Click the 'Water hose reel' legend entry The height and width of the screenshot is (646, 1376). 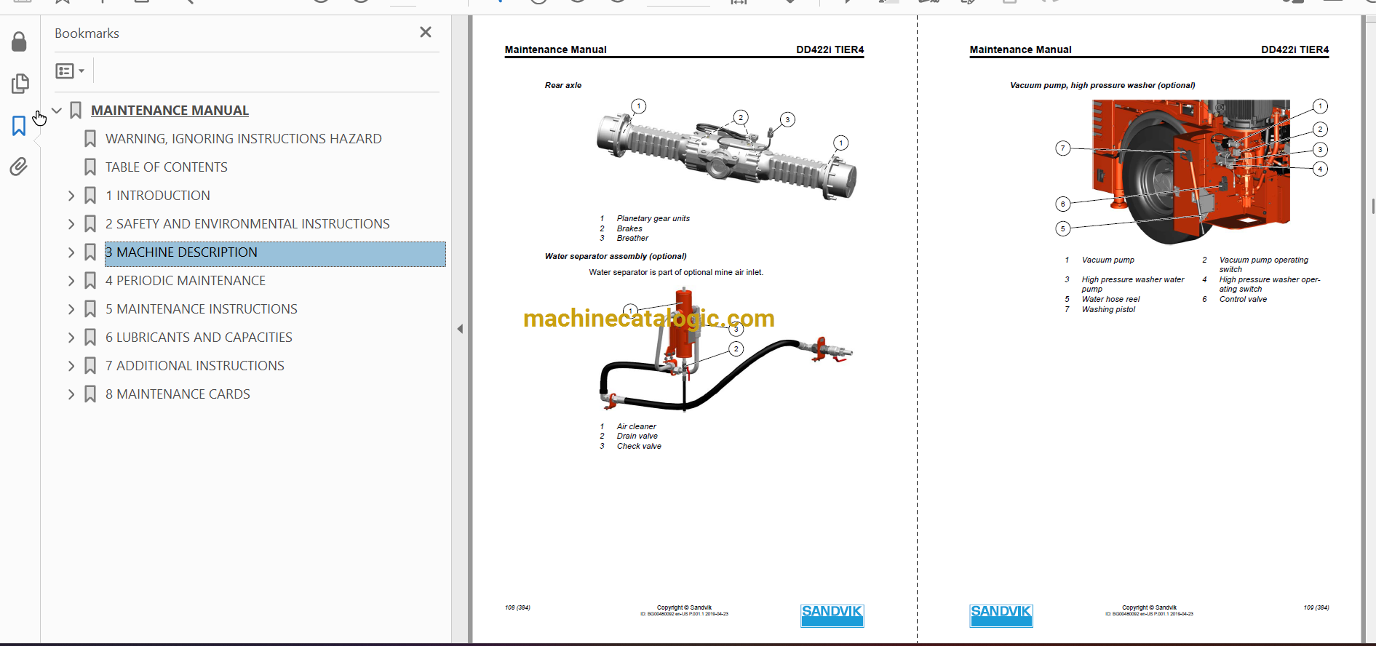[x=1110, y=299]
